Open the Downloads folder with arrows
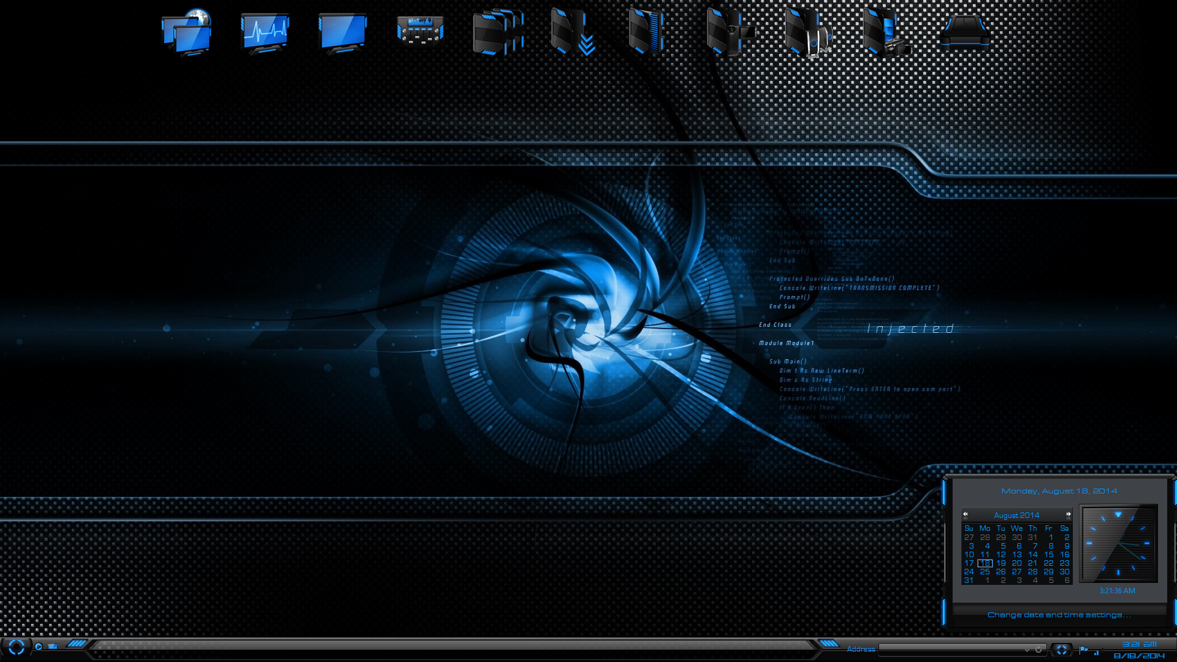Viewport: 1177px width, 662px height. click(x=573, y=32)
